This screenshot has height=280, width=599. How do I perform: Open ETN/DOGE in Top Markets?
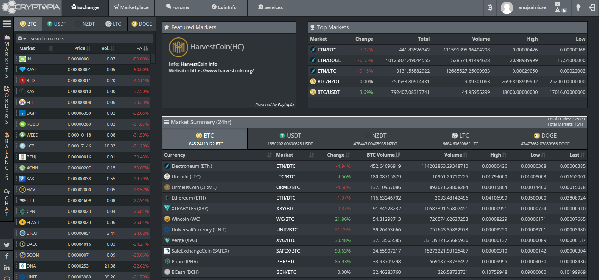pyautogui.click(x=329, y=60)
